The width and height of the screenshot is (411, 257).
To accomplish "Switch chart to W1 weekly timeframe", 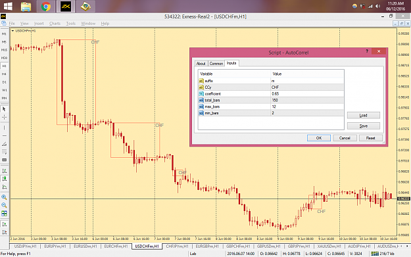I will coord(4,90).
